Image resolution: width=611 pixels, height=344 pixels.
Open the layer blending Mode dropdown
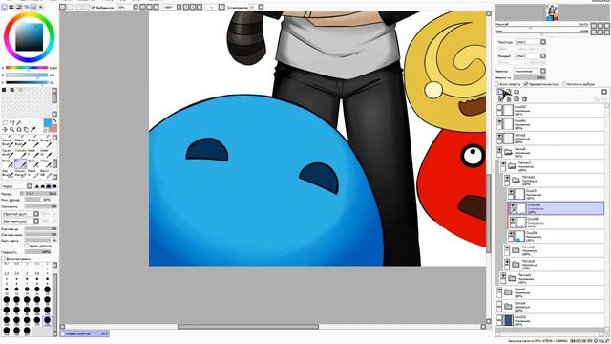(529, 71)
